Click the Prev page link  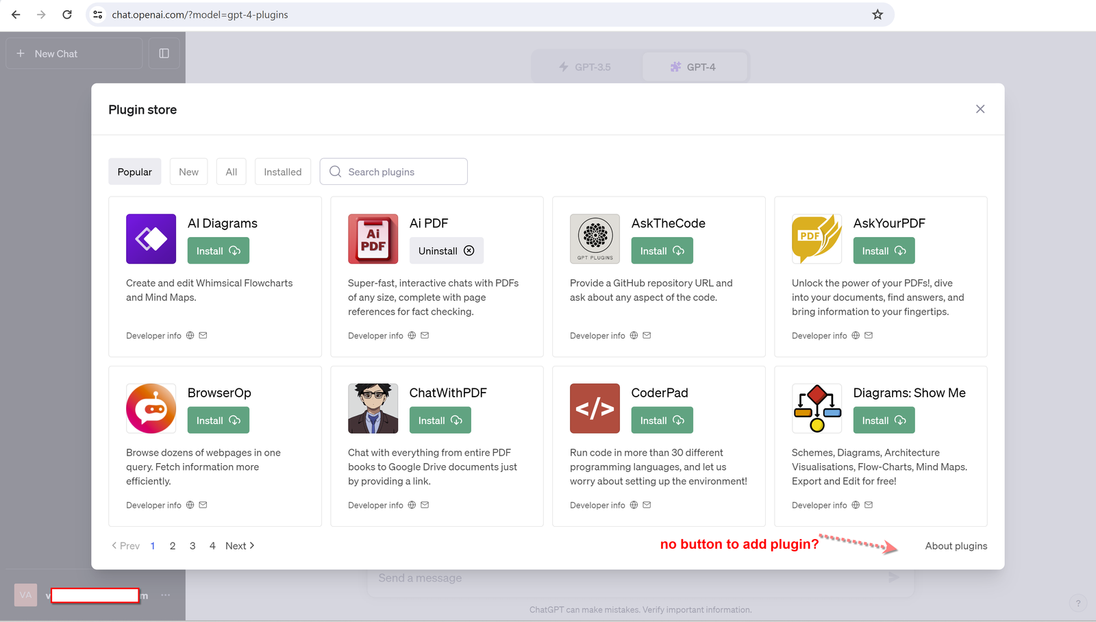[x=125, y=546]
